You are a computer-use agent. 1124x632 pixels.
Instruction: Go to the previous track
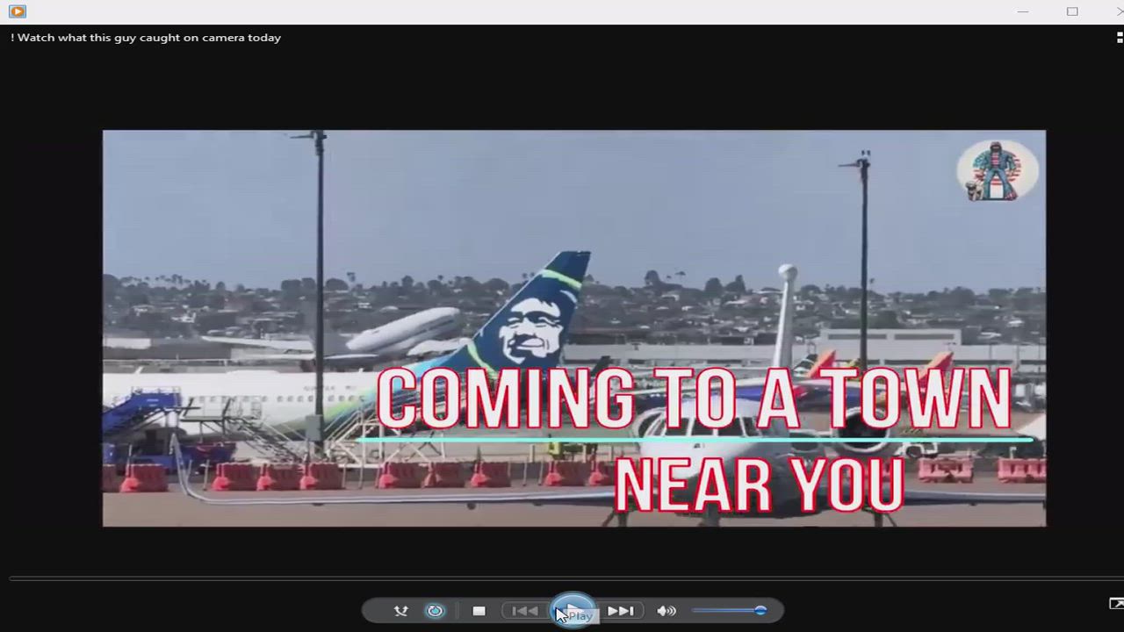coord(524,611)
